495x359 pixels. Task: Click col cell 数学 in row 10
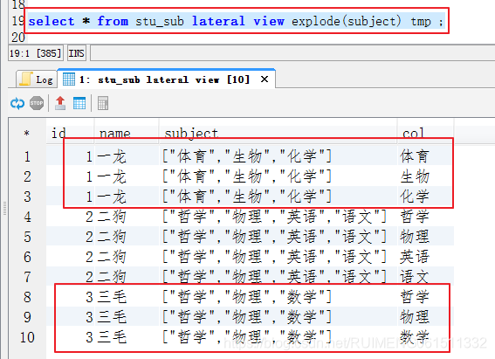[425, 337]
